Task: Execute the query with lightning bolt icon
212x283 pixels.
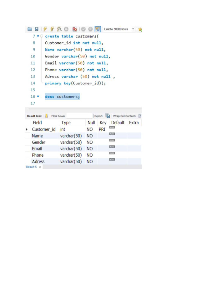Action: (x=45, y=29)
